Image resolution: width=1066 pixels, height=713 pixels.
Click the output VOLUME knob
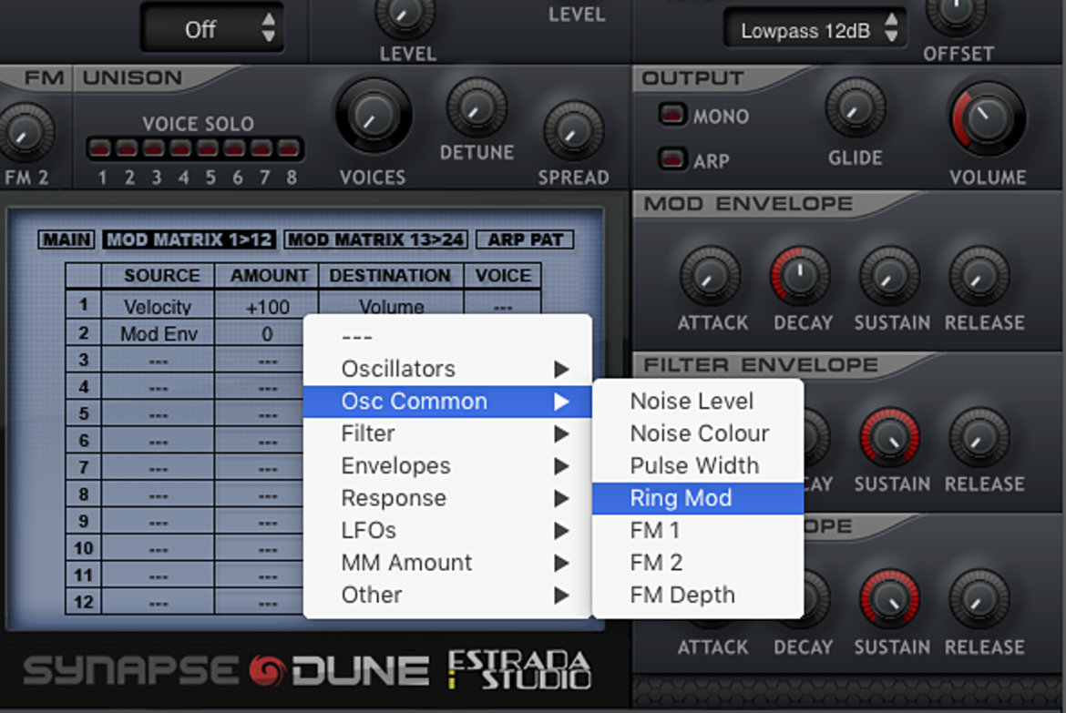(x=987, y=118)
